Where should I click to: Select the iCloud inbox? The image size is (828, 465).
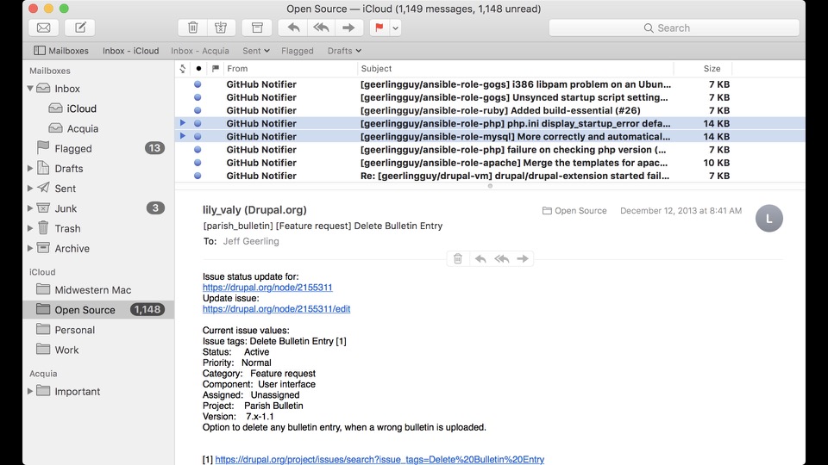[x=81, y=108]
